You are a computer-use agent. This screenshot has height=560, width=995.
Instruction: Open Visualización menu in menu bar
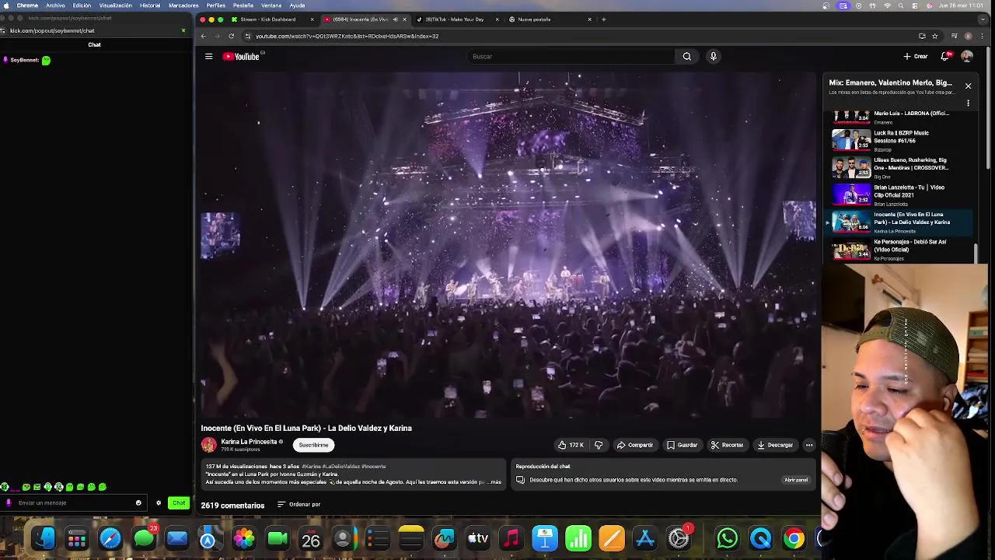tap(116, 5)
